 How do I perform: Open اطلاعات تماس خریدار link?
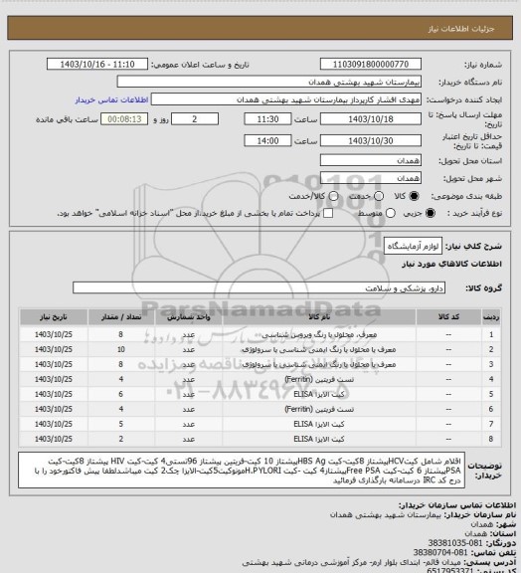point(111,99)
